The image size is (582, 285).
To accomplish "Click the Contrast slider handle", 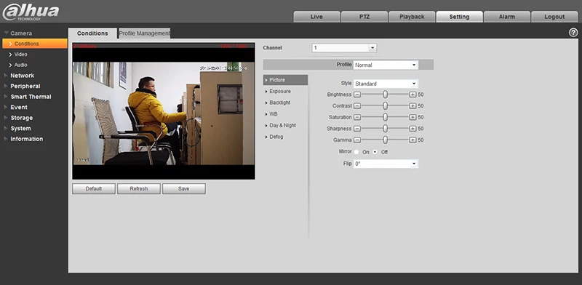I will (x=386, y=106).
